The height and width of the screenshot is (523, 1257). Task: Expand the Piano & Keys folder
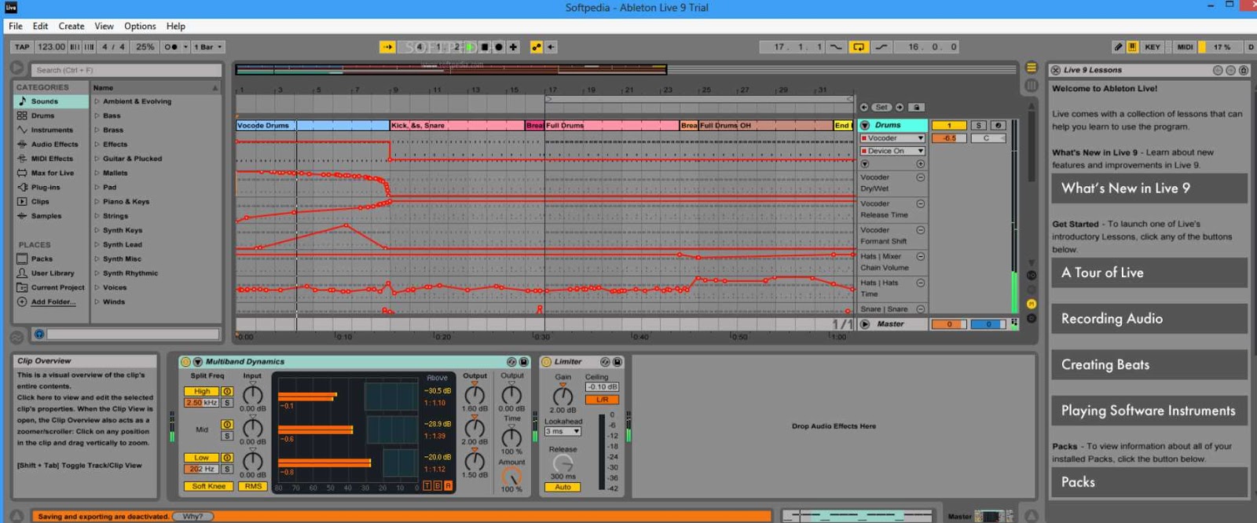[97, 202]
